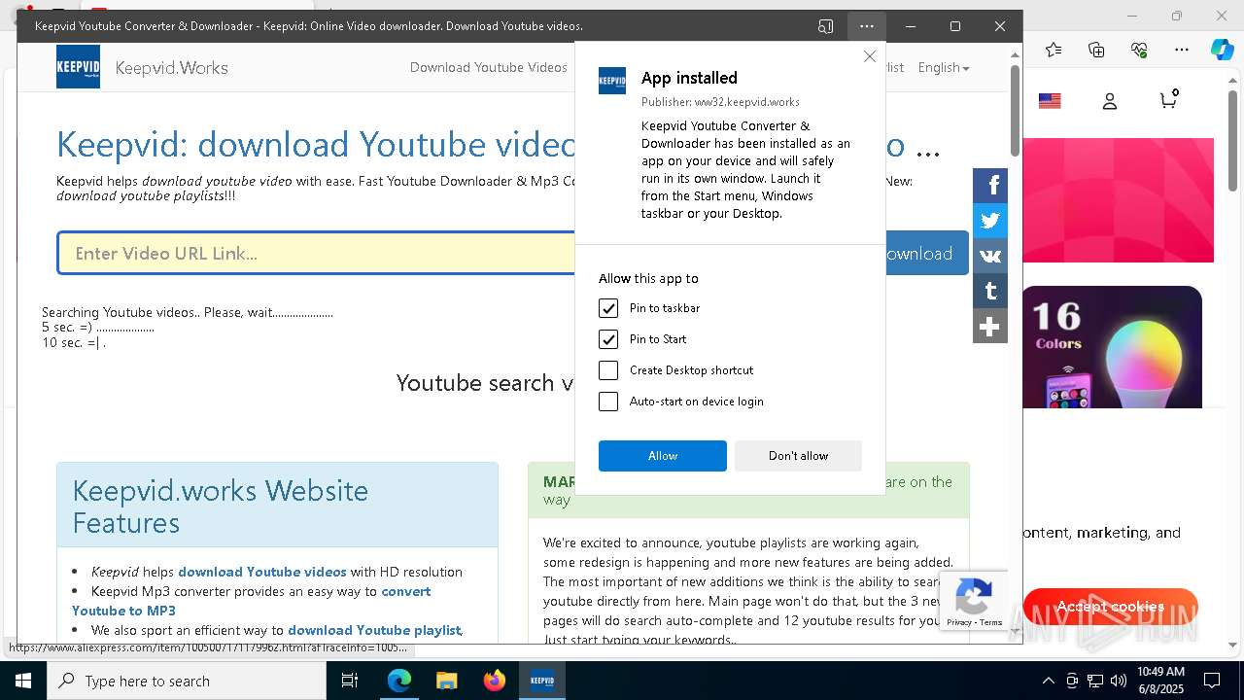Click the Enter Video URL Link field
Screen dimensions: 1244x700
[316, 253]
